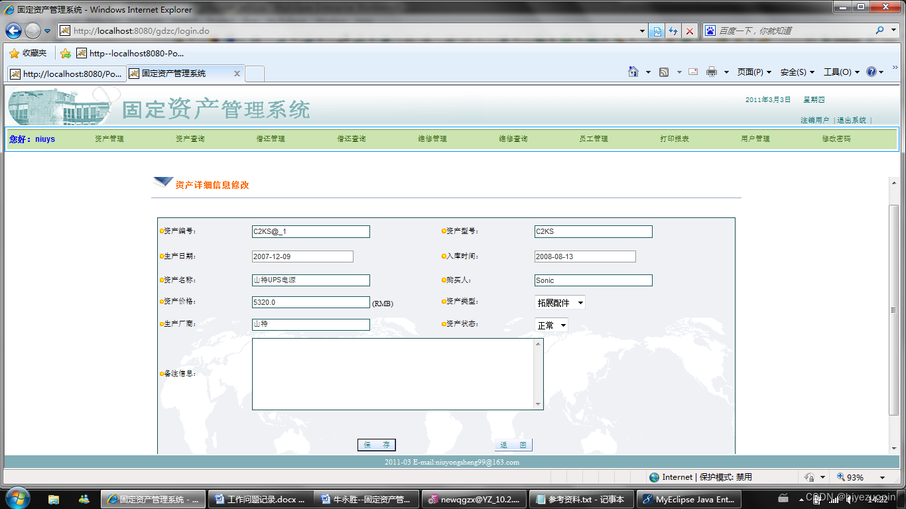
Task: Close the 固定资产管理系统 browser tab
Action: point(237,74)
